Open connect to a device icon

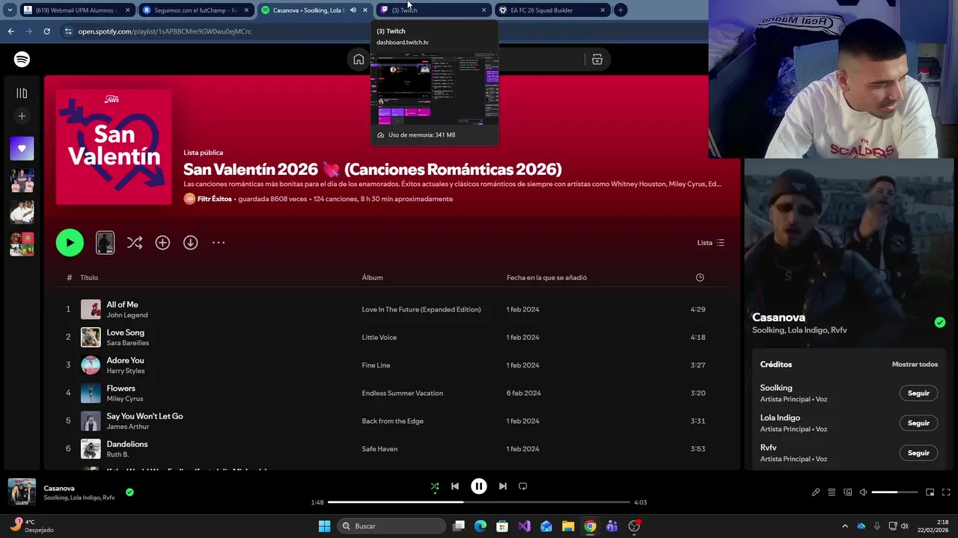(x=848, y=492)
